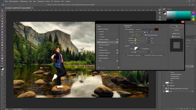Open the Фильтр menu
Screen dimensions: 196x110
click(47, 1)
